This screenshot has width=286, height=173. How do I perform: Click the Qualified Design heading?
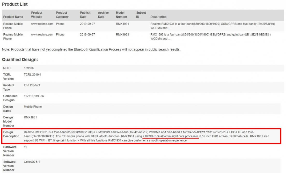20,60
